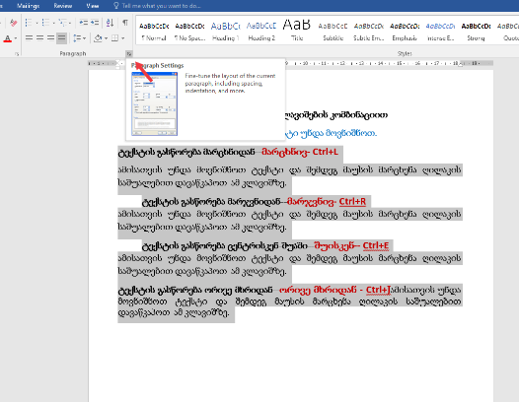The image size is (519, 402).
Task: Apply the Strong style
Action: click(476, 32)
